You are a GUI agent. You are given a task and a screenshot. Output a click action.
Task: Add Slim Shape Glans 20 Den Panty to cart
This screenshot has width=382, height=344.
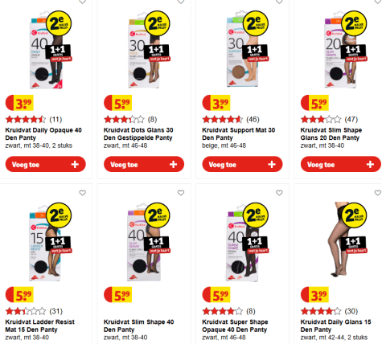341,164
